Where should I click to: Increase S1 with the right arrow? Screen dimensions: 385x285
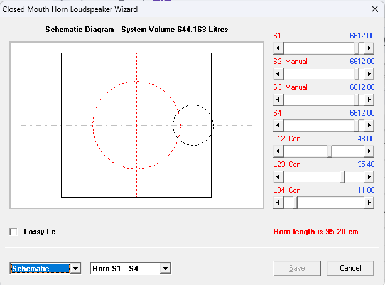click(369, 48)
